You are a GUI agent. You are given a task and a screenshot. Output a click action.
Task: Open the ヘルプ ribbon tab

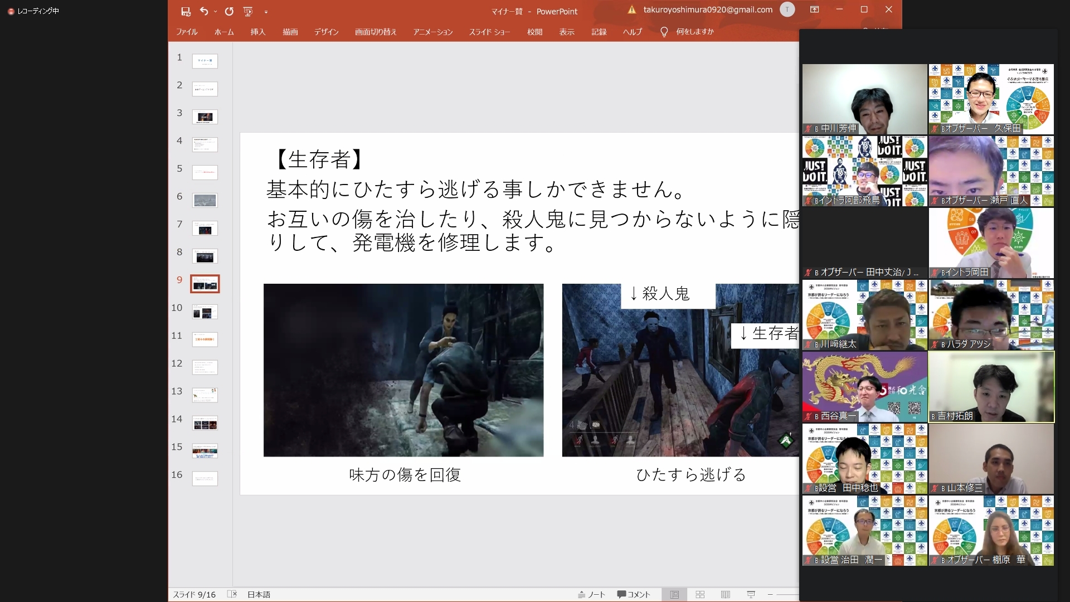click(x=633, y=32)
